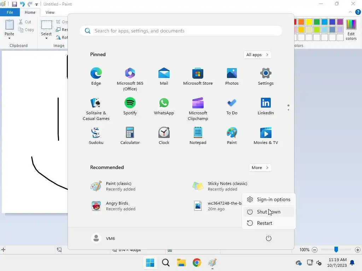Launch the To Do app
Screen dimensions: 362x271
[232, 107]
